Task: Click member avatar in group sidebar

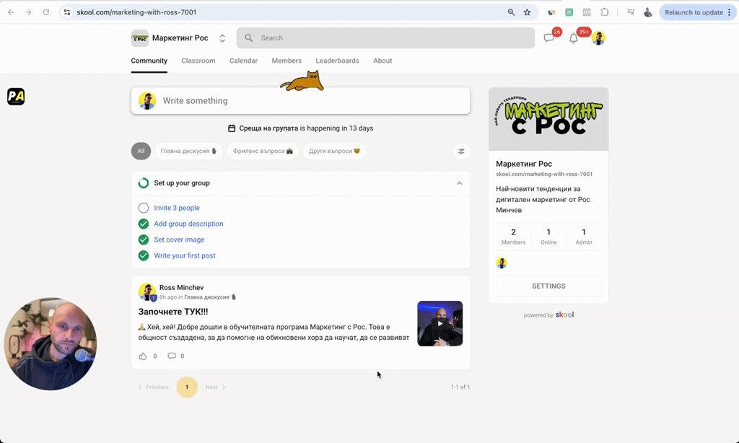Action: (x=502, y=263)
